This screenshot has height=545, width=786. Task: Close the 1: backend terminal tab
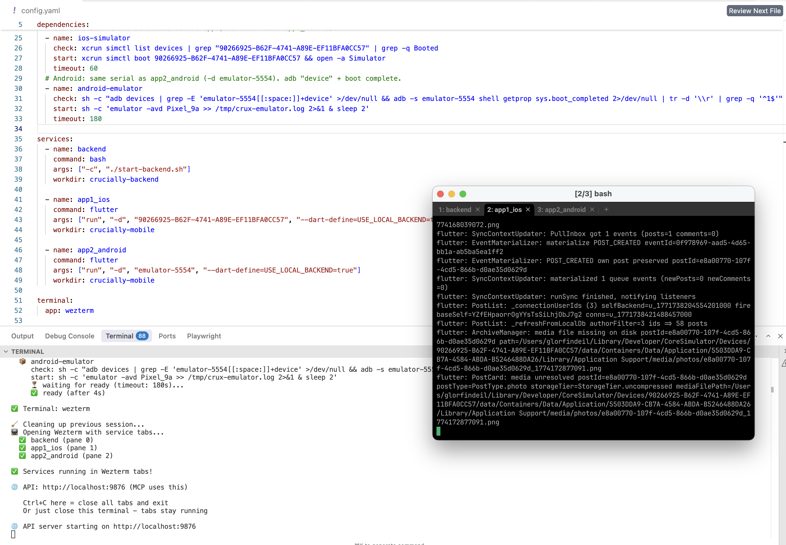click(x=477, y=210)
